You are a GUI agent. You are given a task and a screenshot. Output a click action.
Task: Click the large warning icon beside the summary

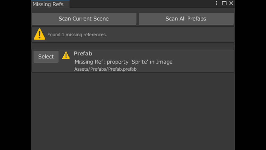[x=39, y=34]
